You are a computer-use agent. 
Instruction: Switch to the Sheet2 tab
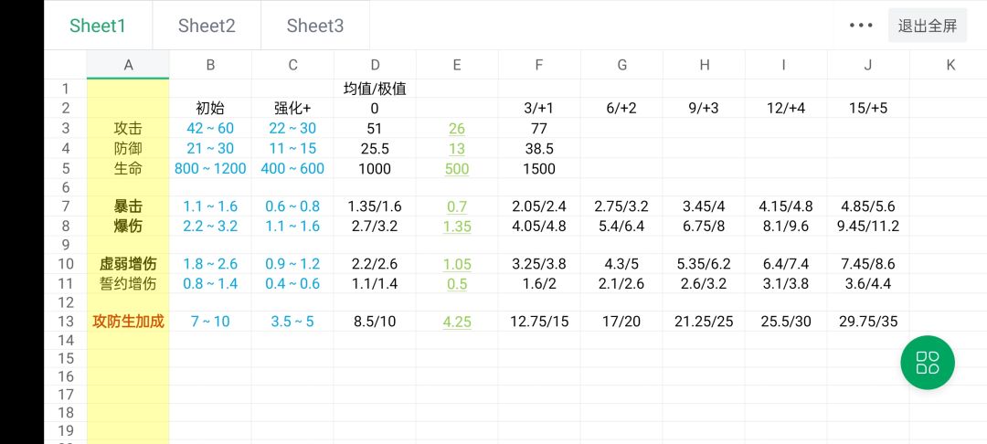[207, 26]
